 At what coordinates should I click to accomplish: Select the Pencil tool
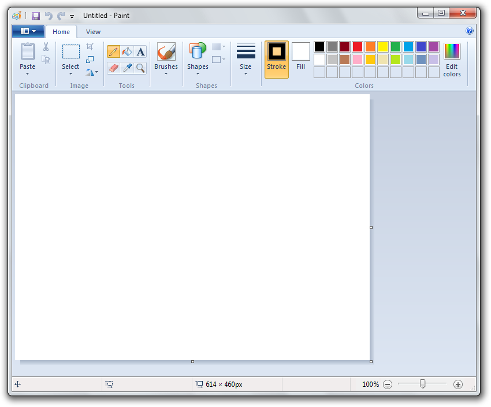(x=113, y=52)
